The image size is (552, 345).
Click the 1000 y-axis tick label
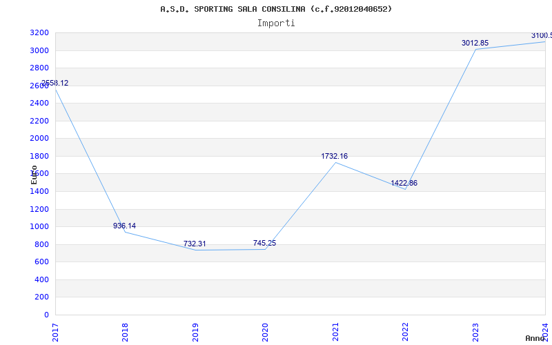click(39, 227)
